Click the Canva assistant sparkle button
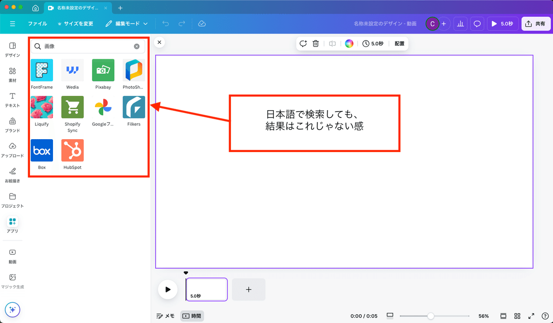The image size is (553, 323). (x=12, y=310)
